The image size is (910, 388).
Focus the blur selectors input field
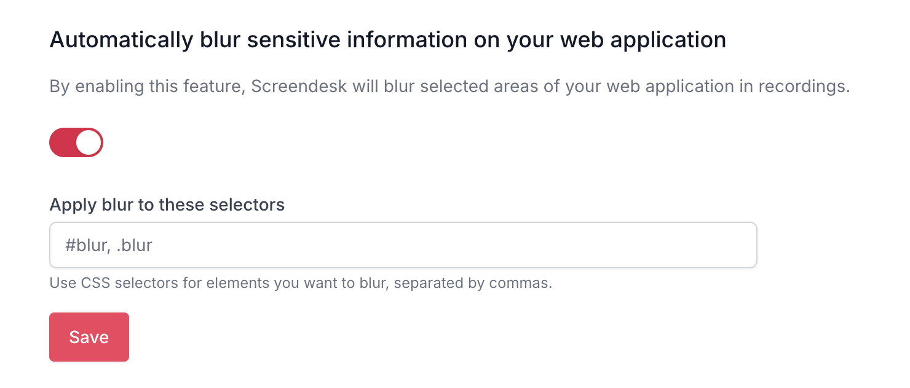(x=403, y=245)
